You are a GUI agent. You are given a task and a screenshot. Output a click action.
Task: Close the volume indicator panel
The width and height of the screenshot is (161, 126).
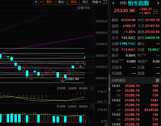click(92, 106)
